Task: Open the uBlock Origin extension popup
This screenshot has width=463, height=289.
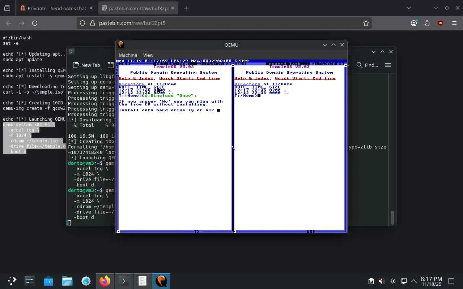Action: click(440, 23)
